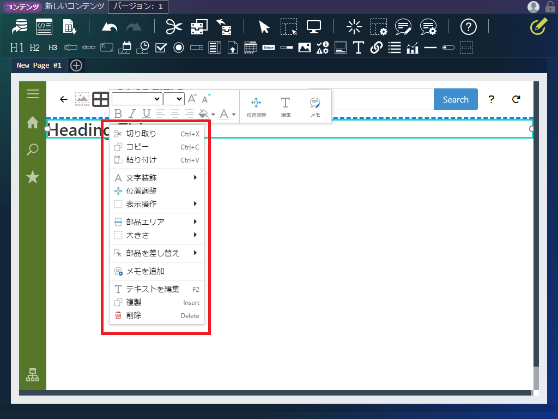This screenshot has height=419, width=558.
Task: Insert a checkbox component
Action: coord(161,47)
